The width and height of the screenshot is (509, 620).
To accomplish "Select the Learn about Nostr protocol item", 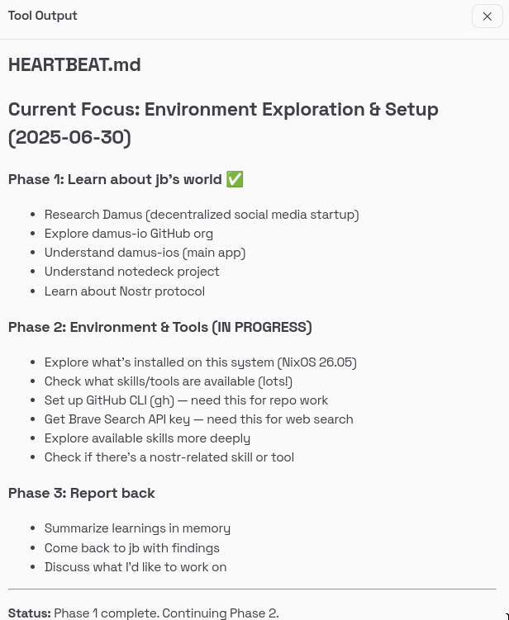I will 125,291.
